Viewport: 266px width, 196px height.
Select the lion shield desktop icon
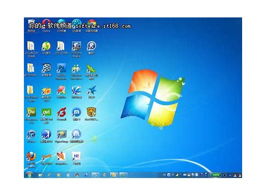[x=91, y=114]
